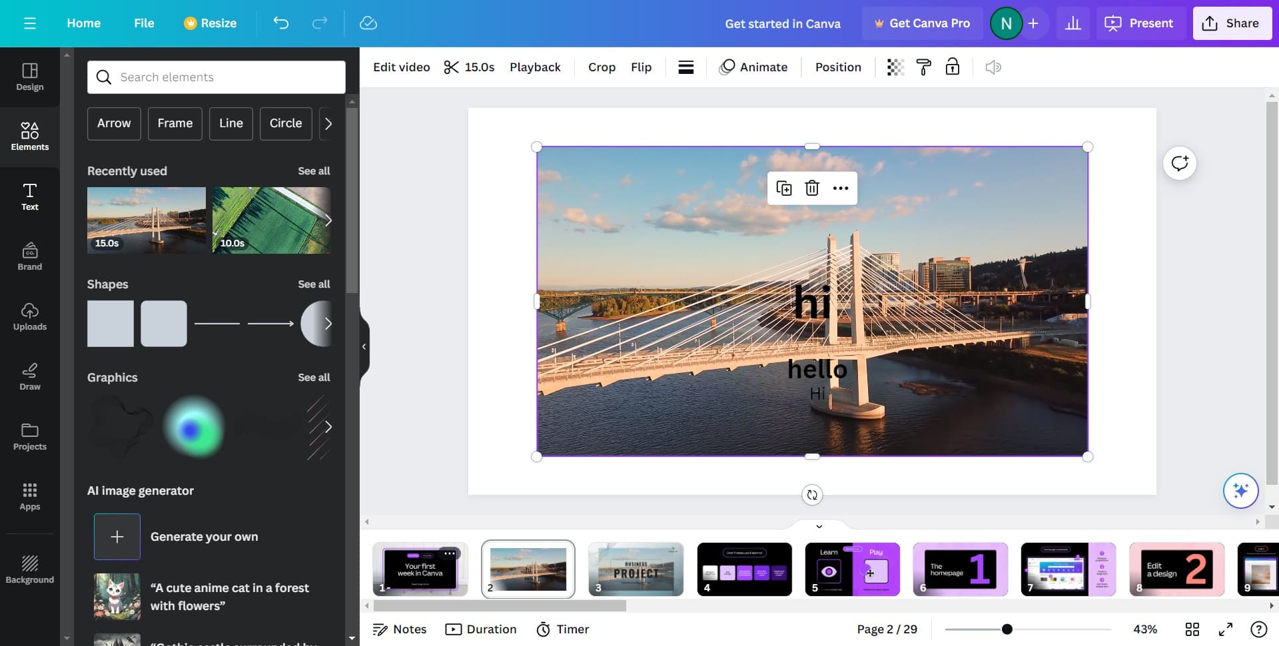Collapse the page thumbnails strip
This screenshot has height=646, width=1279.
[819, 526]
